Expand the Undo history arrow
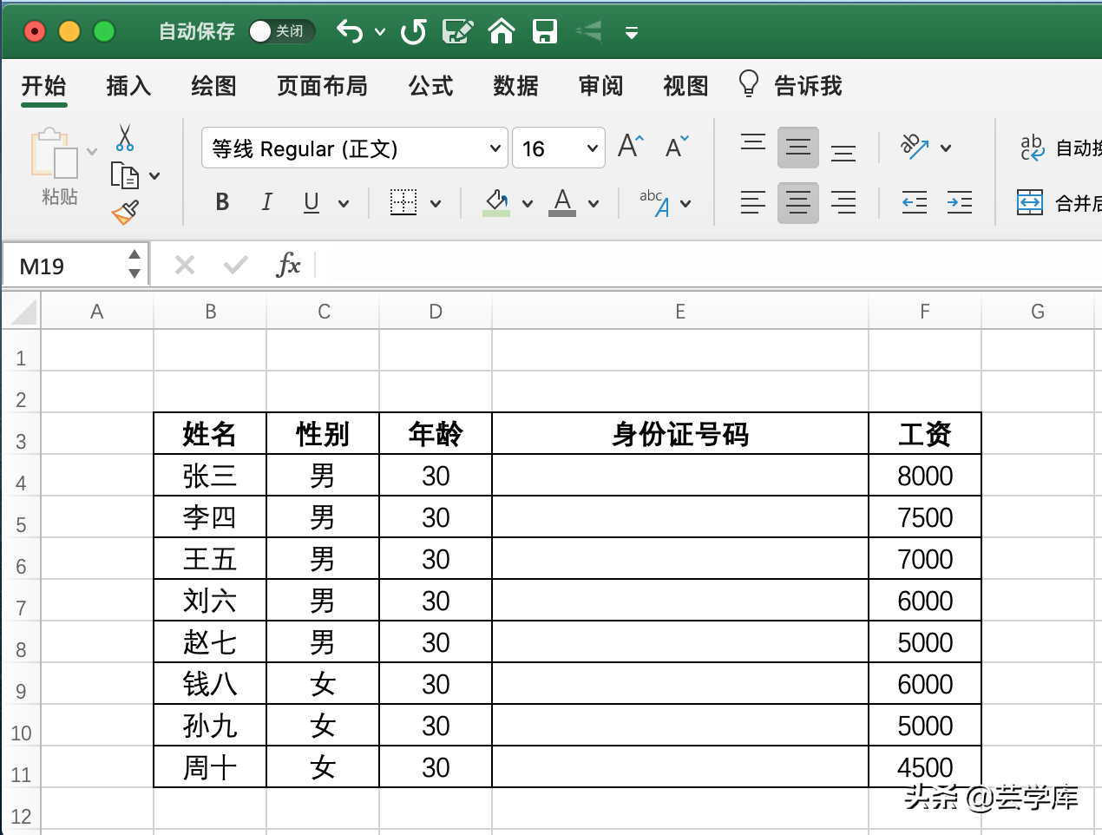1102x835 pixels. pyautogui.click(x=380, y=32)
